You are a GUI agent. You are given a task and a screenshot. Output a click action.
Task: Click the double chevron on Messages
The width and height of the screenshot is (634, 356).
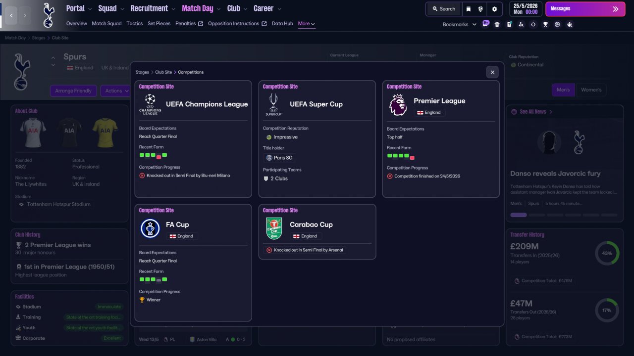616,9
